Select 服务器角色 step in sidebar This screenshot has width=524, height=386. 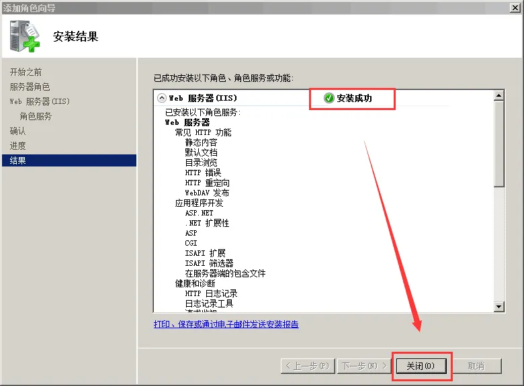[30, 87]
